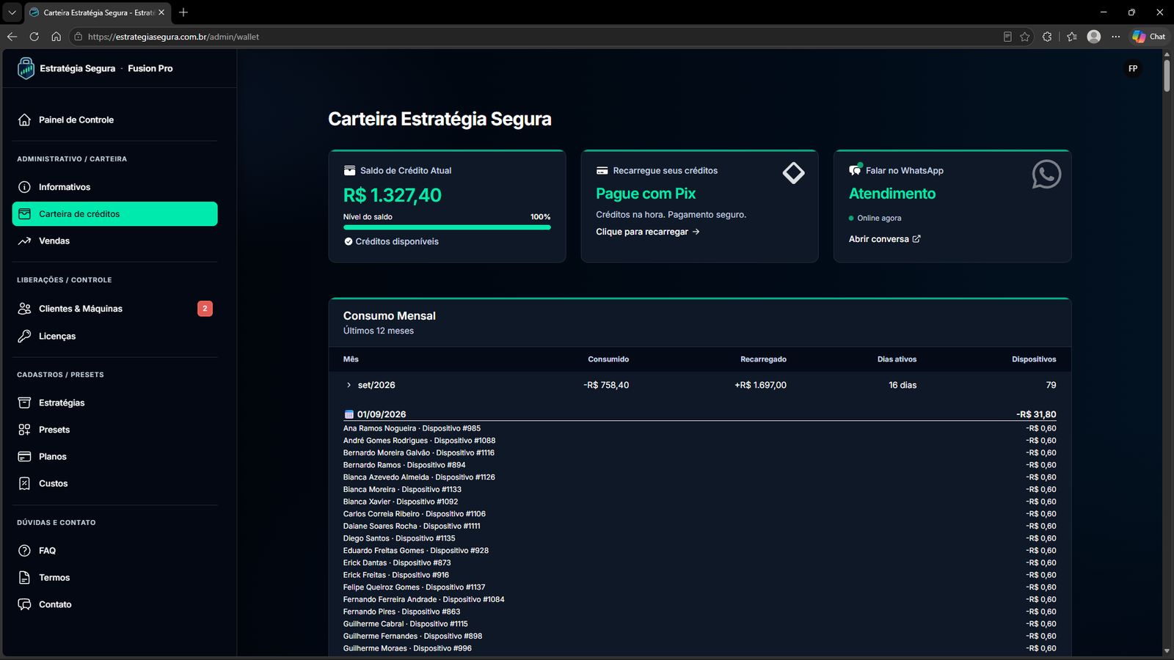Screen dimensions: 1174x660
Task: Open a new browser tab
Action: tap(183, 12)
